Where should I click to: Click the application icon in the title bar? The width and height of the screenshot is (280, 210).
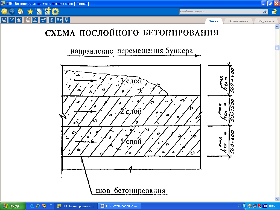[x=3, y=3]
